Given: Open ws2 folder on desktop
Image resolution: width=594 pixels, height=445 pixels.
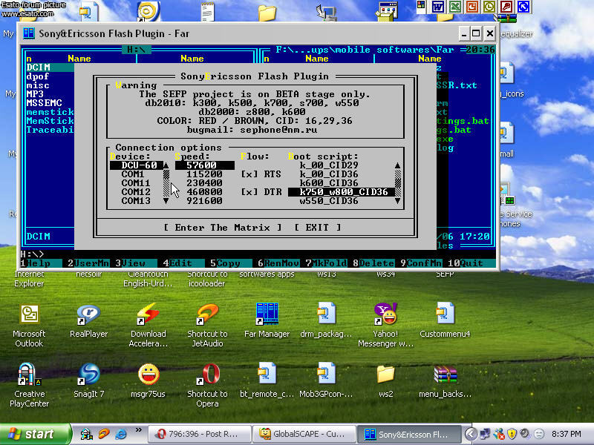Looking at the screenshot, I should pos(385,380).
